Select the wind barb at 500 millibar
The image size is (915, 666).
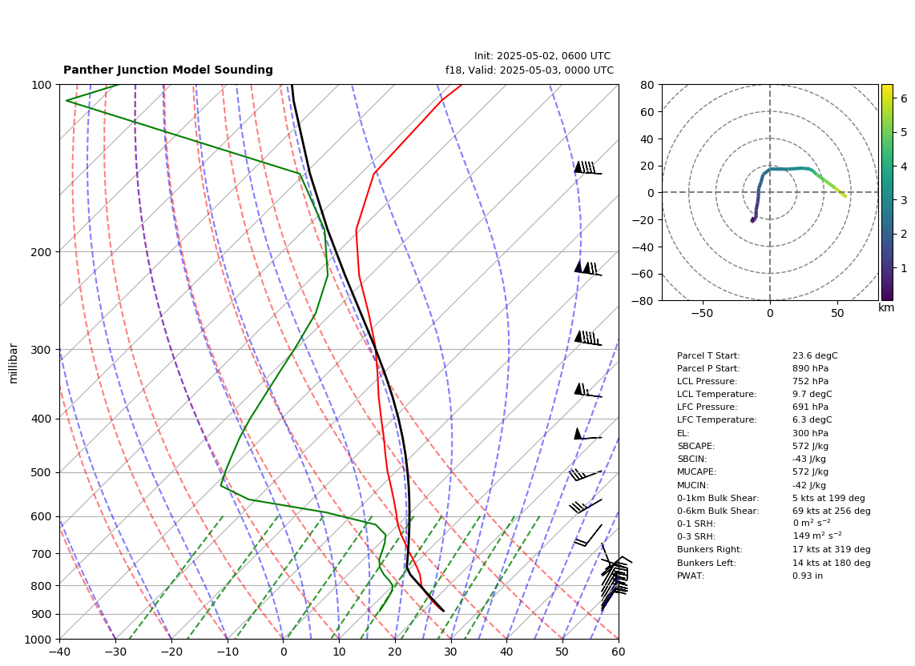click(x=586, y=475)
